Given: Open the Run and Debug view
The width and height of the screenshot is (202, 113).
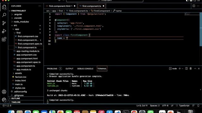Looking at the screenshot, I should [4, 31].
